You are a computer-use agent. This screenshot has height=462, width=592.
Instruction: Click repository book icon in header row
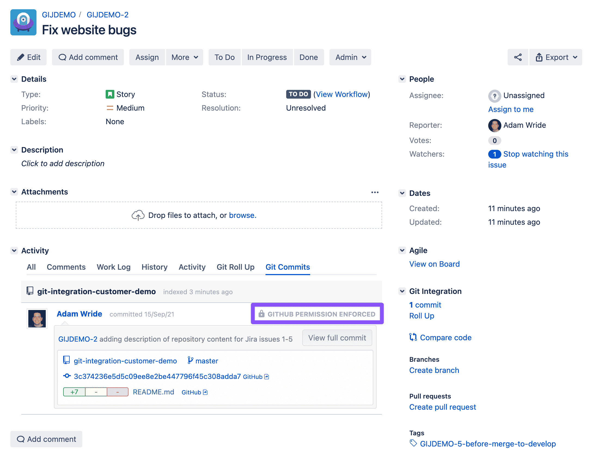30,291
